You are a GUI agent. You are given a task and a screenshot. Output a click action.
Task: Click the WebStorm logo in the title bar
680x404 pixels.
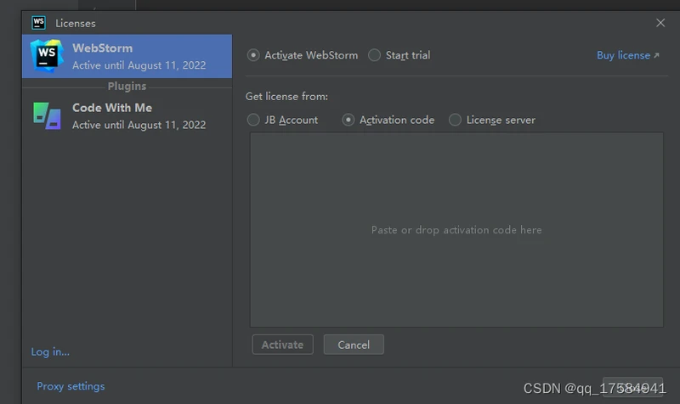coord(38,22)
